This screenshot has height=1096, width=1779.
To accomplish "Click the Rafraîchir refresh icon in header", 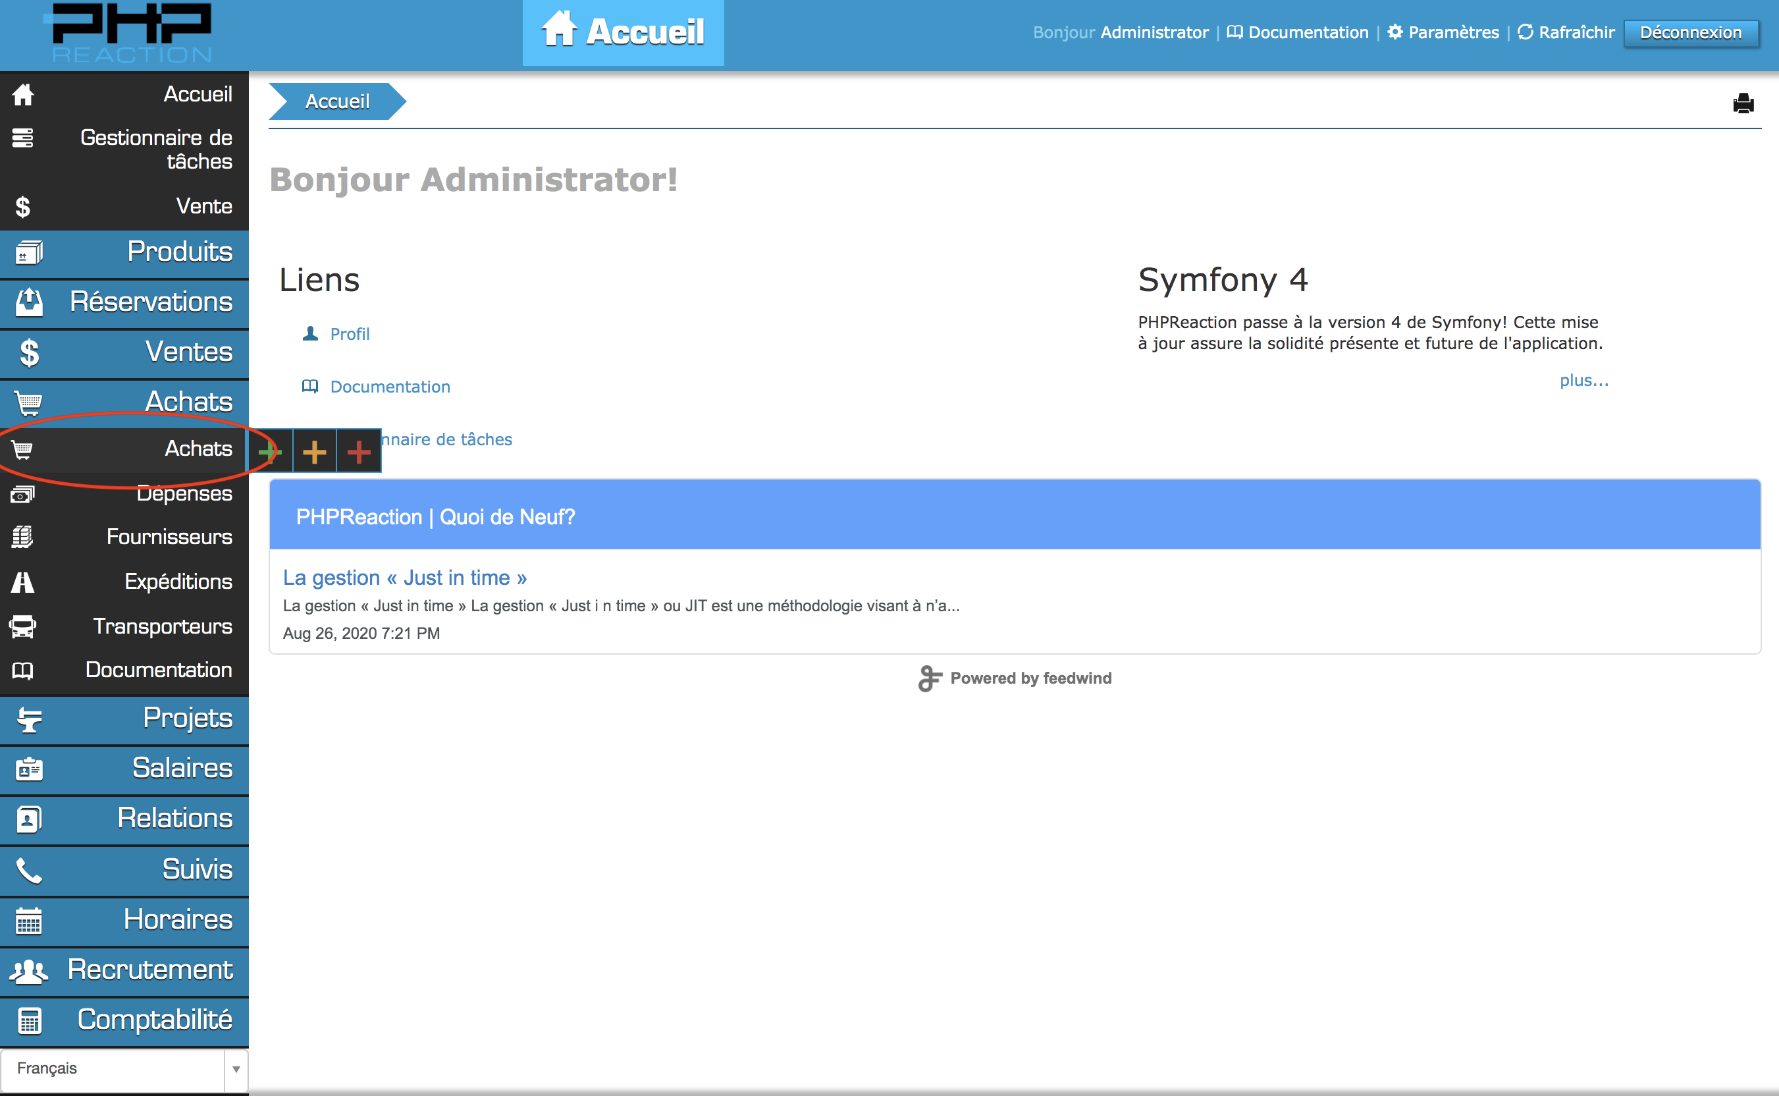I will coord(1525,32).
